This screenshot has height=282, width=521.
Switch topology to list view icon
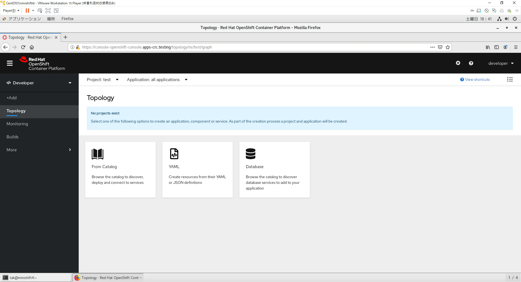[510, 79]
